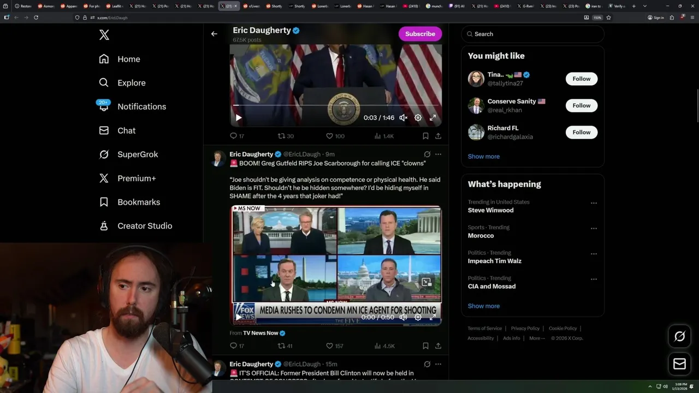Image resolution: width=699 pixels, height=393 pixels.
Task: Reply to the Gutfeld post
Action: [x=237, y=346]
